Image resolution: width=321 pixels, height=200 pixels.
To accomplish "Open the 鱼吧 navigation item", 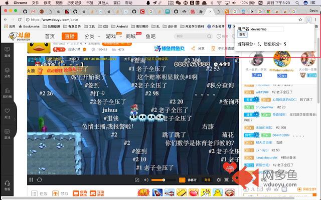I will tap(150, 36).
